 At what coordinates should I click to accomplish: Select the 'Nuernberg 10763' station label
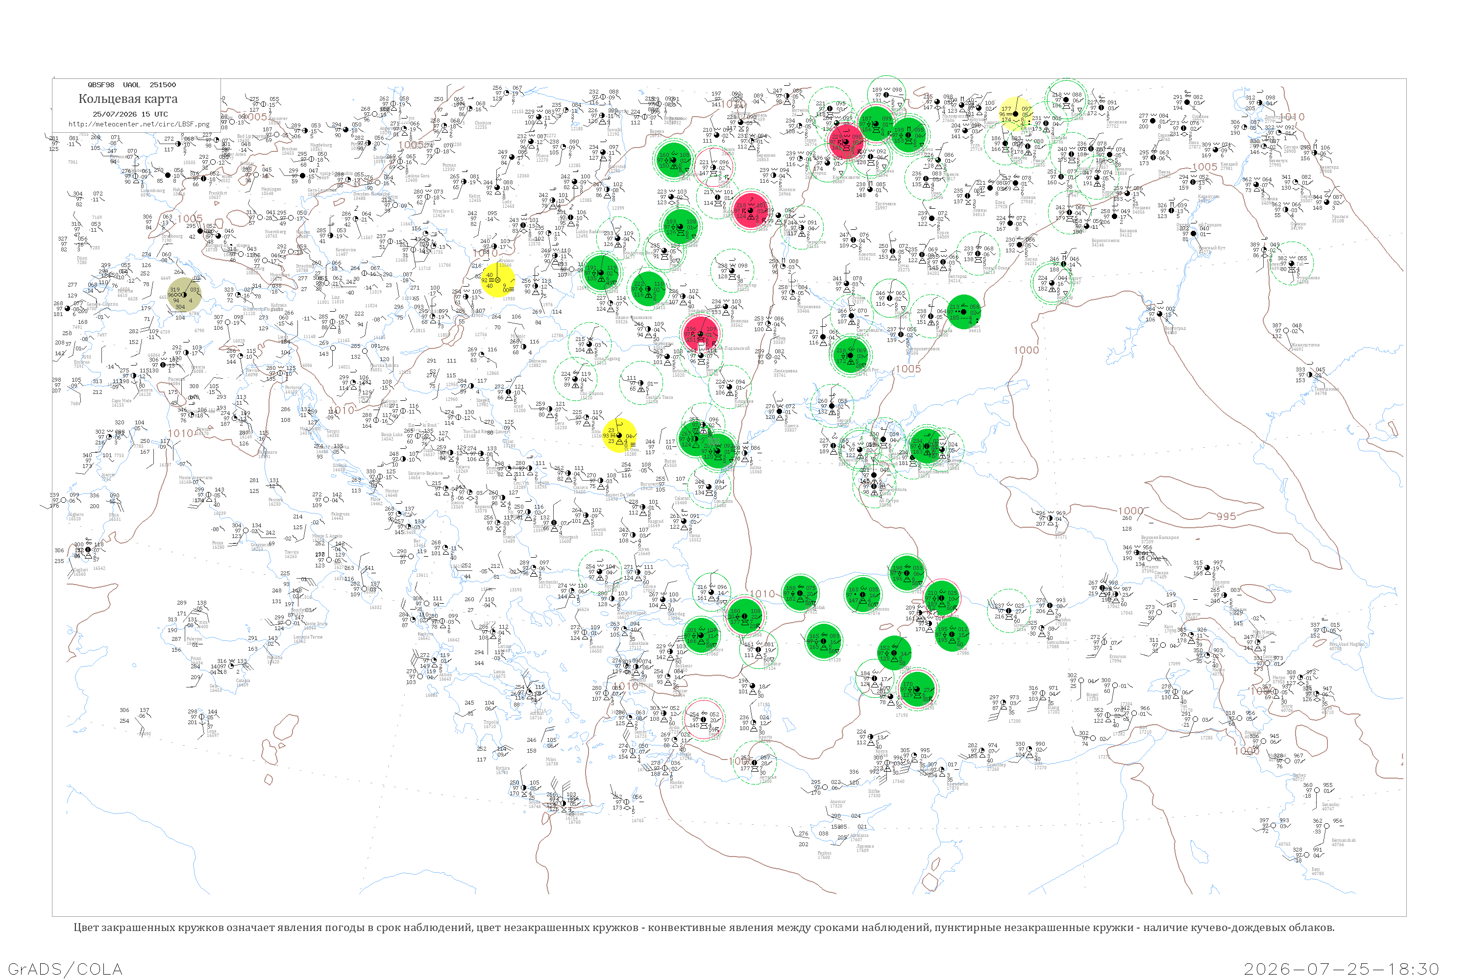275,234
